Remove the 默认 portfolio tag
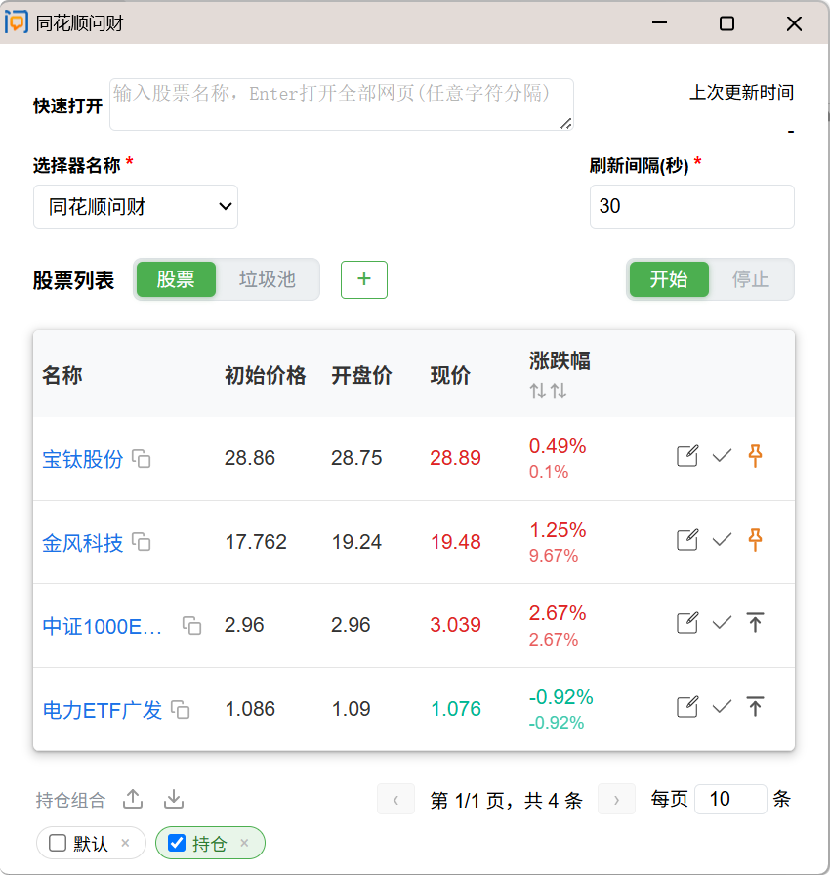Viewport: 830px width, 875px height. (126, 843)
